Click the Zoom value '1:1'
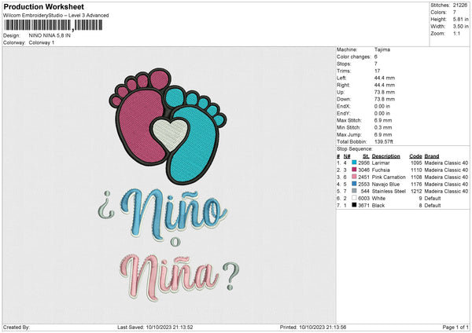472x333 pixels. [456, 34]
